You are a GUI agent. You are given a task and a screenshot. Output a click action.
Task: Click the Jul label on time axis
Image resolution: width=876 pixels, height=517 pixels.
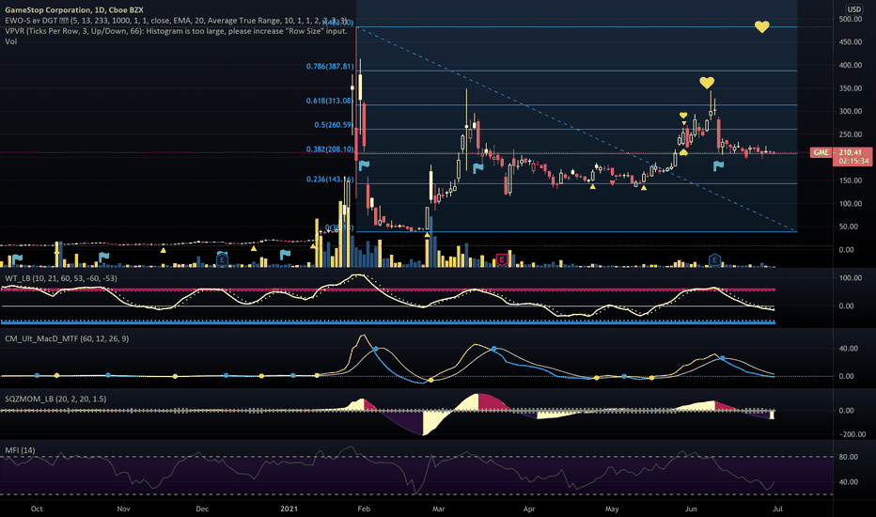pyautogui.click(x=777, y=509)
